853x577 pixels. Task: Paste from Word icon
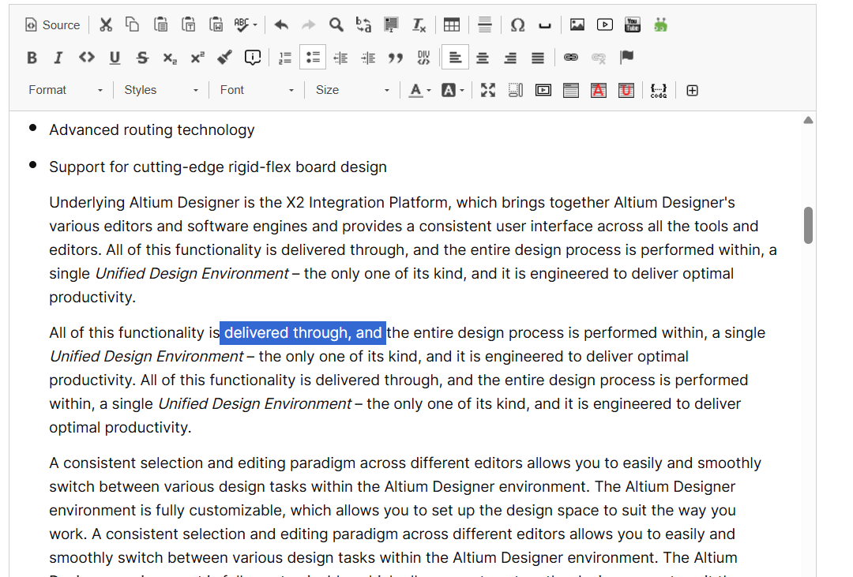click(x=216, y=25)
